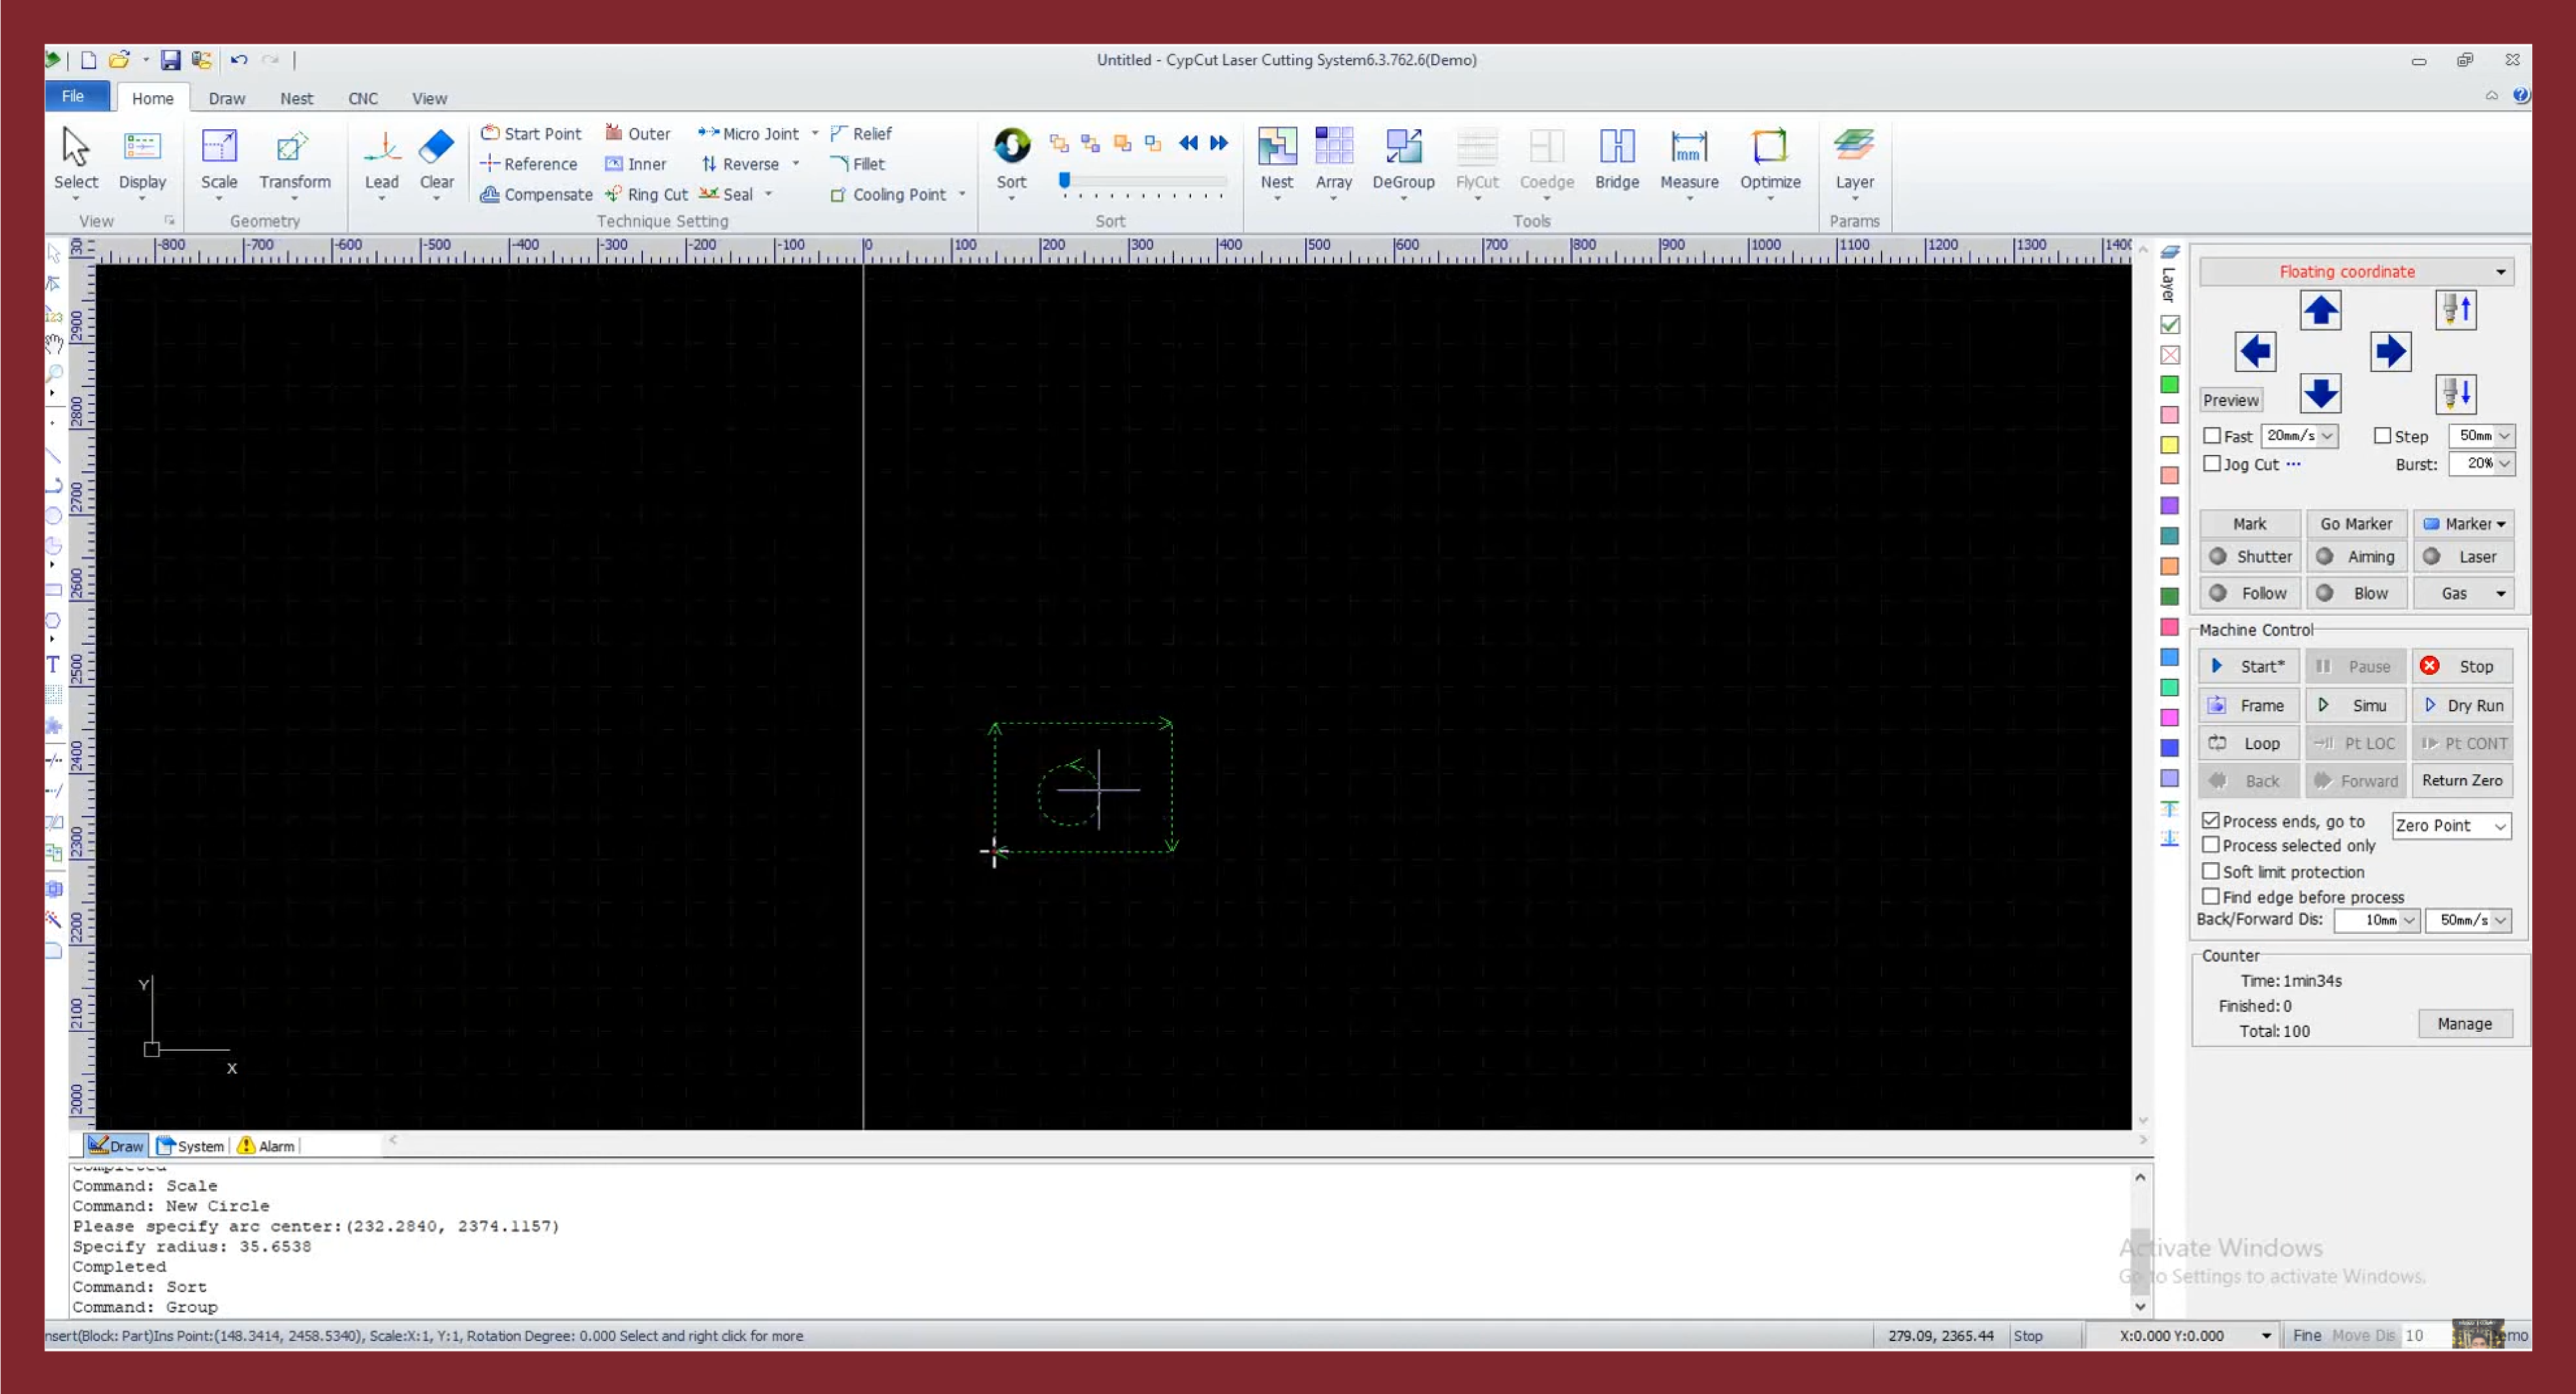
Task: Lower the Z axis head icon
Action: click(2456, 393)
